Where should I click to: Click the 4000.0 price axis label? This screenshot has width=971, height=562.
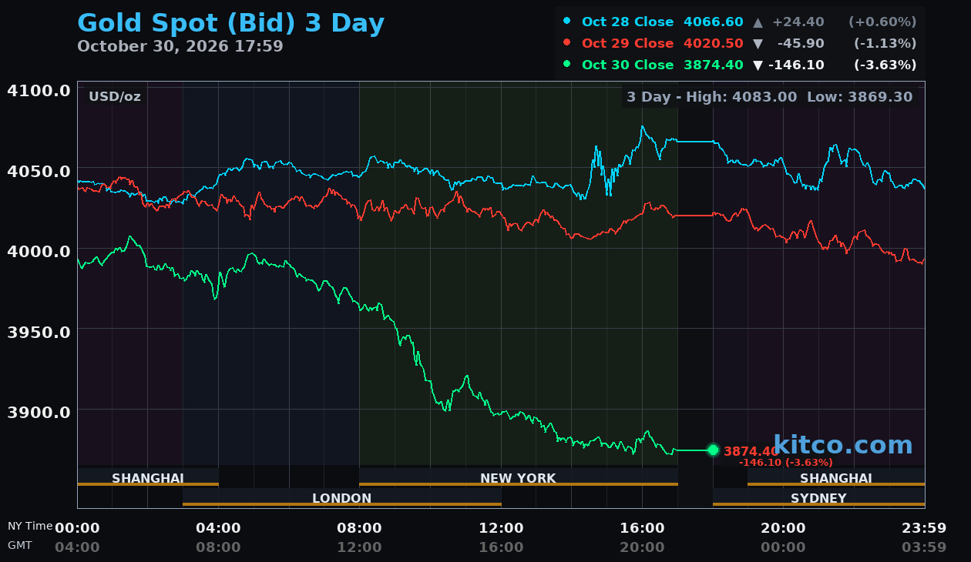coord(39,251)
